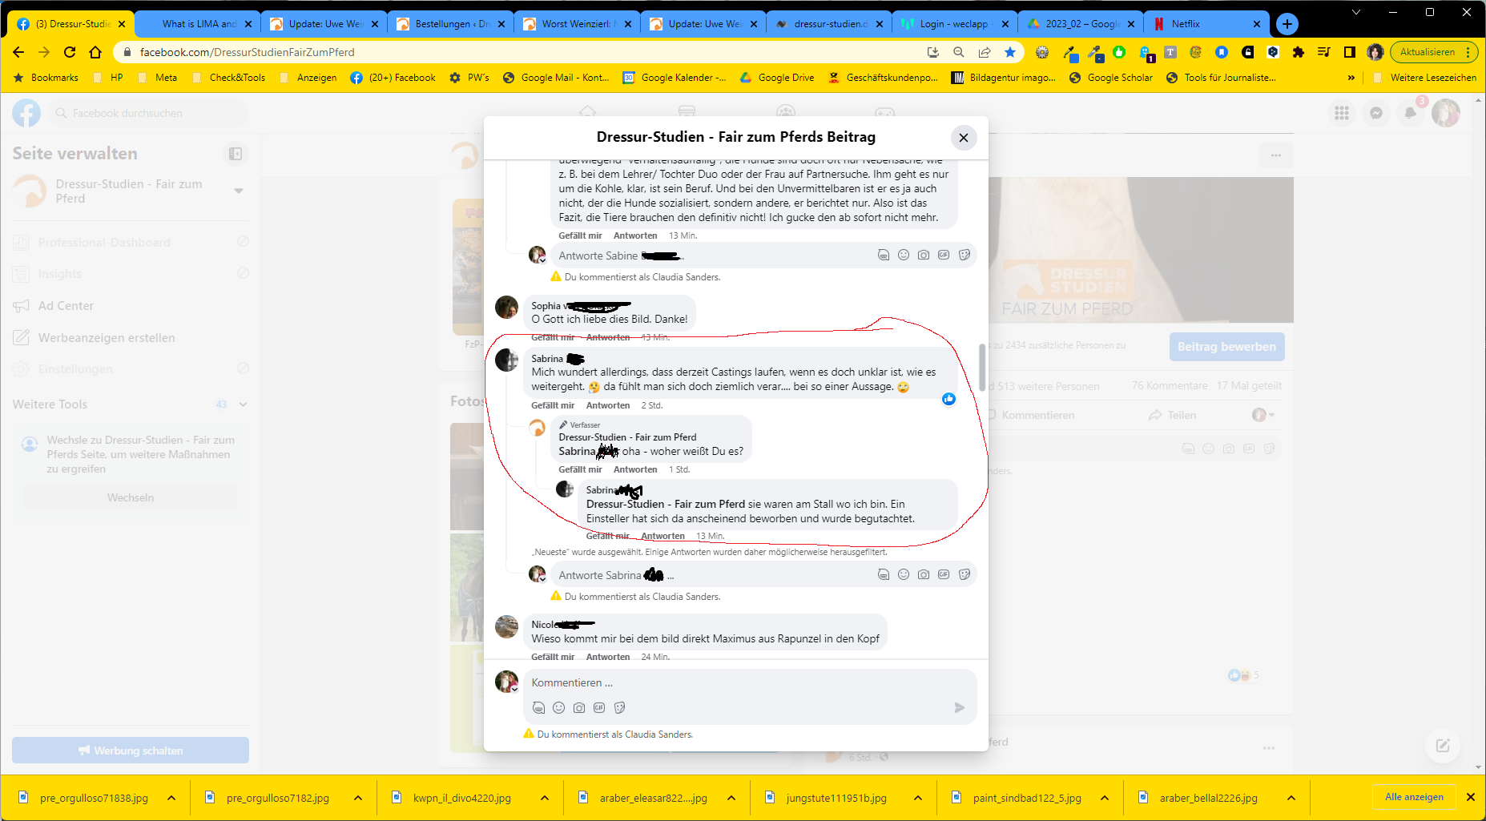The height and width of the screenshot is (821, 1486).
Task: Focus the Kommentieren text field
Action: click(x=745, y=683)
